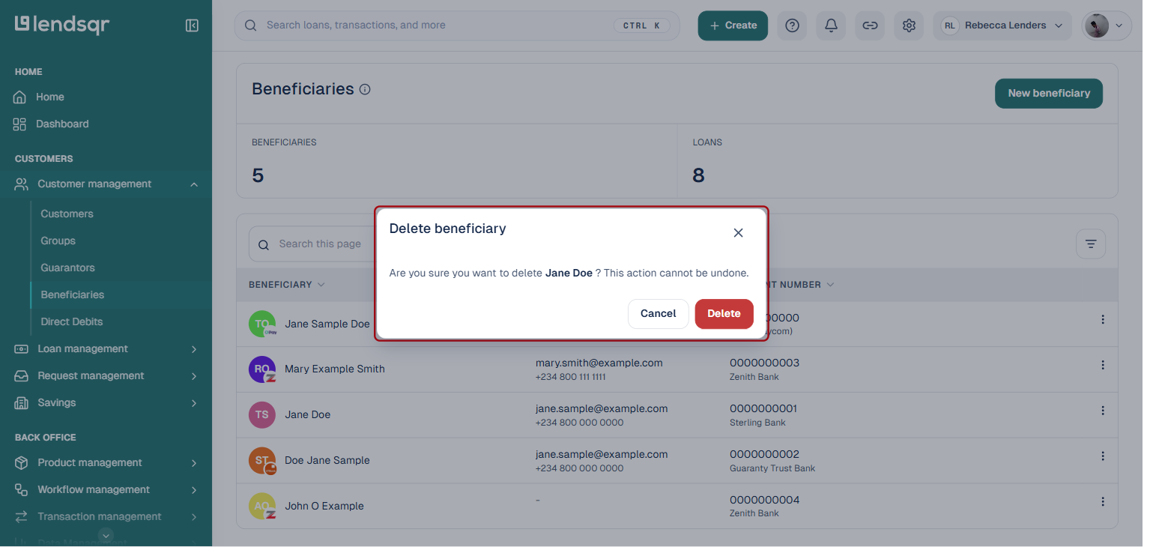The image size is (1150, 547).
Task: Expand Loan management menu
Action: (194, 349)
